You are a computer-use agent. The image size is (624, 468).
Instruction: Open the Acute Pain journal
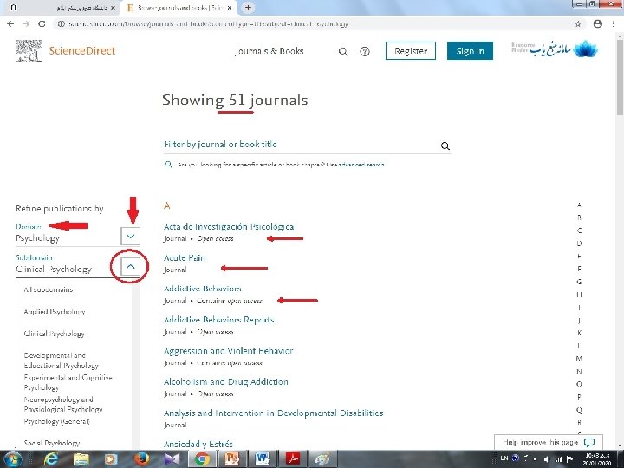[185, 257]
